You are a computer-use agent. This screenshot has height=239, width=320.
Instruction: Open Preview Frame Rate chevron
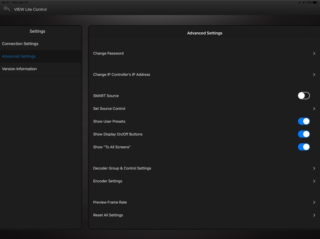pyautogui.click(x=314, y=202)
